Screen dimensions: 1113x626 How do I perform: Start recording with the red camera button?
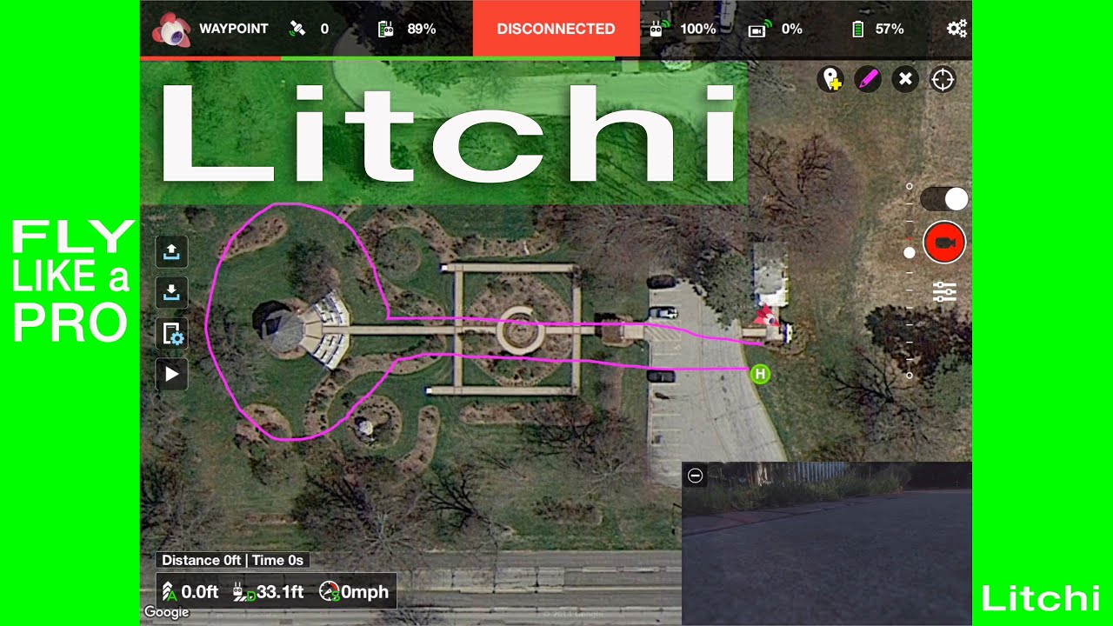click(x=944, y=243)
